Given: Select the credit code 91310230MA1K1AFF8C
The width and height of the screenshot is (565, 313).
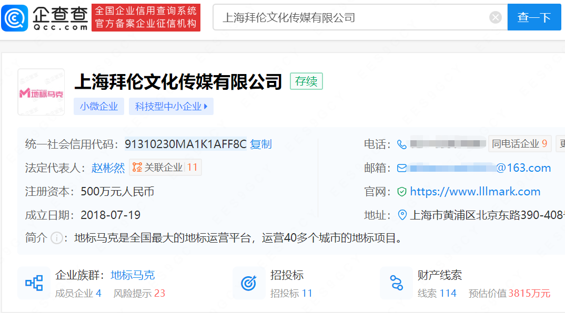Looking at the screenshot, I should tap(186, 144).
